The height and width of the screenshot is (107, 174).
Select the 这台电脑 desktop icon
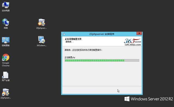tap(5, 6)
